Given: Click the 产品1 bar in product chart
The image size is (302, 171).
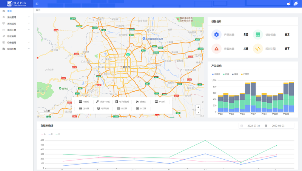Looking at the screenshot, I should click(220, 103).
